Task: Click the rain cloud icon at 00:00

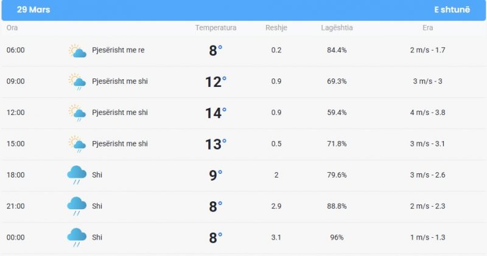Action: pyautogui.click(x=77, y=237)
